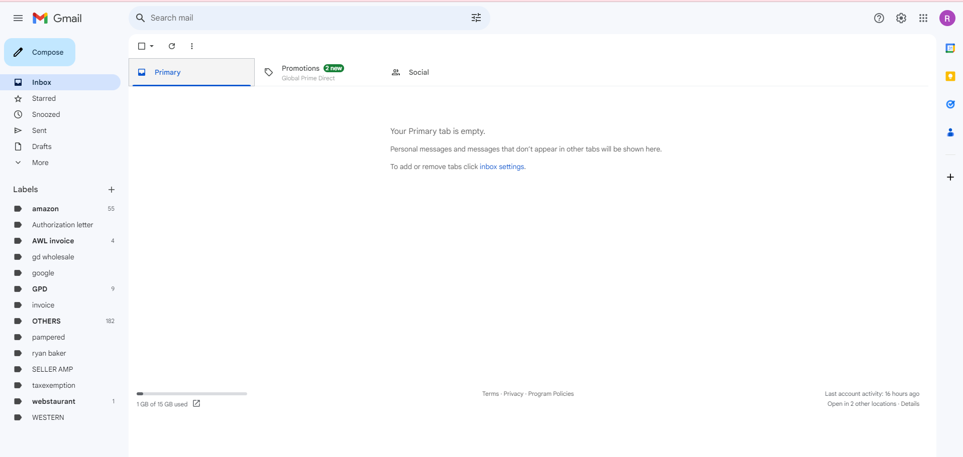963x457 pixels.
Task: Open the Authorization letter label
Action: 60,225
